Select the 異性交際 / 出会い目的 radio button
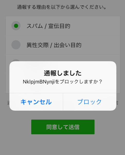This screenshot has width=125, height=155. (16, 45)
